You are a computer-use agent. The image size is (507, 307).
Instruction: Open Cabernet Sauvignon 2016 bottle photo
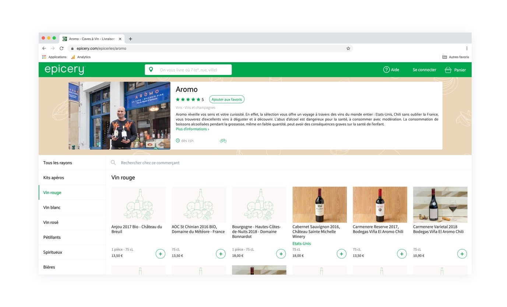coord(320,204)
